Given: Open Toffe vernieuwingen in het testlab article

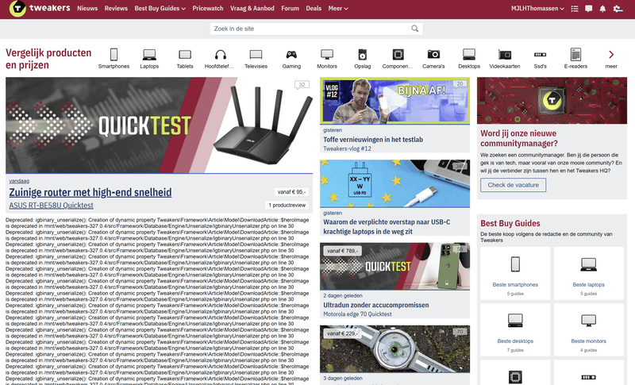Looking at the screenshot, I should (373, 139).
